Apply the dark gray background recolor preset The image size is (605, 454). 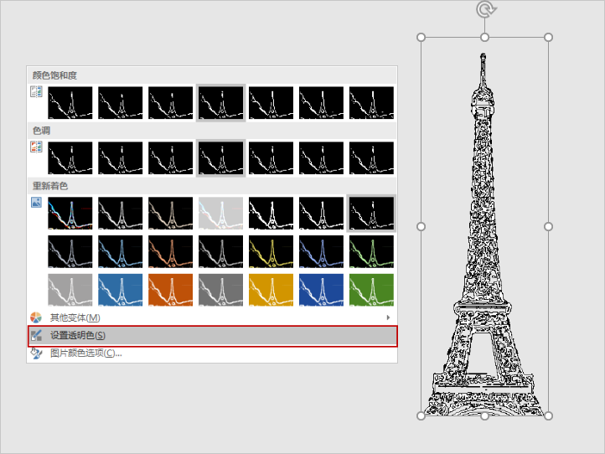coord(220,290)
